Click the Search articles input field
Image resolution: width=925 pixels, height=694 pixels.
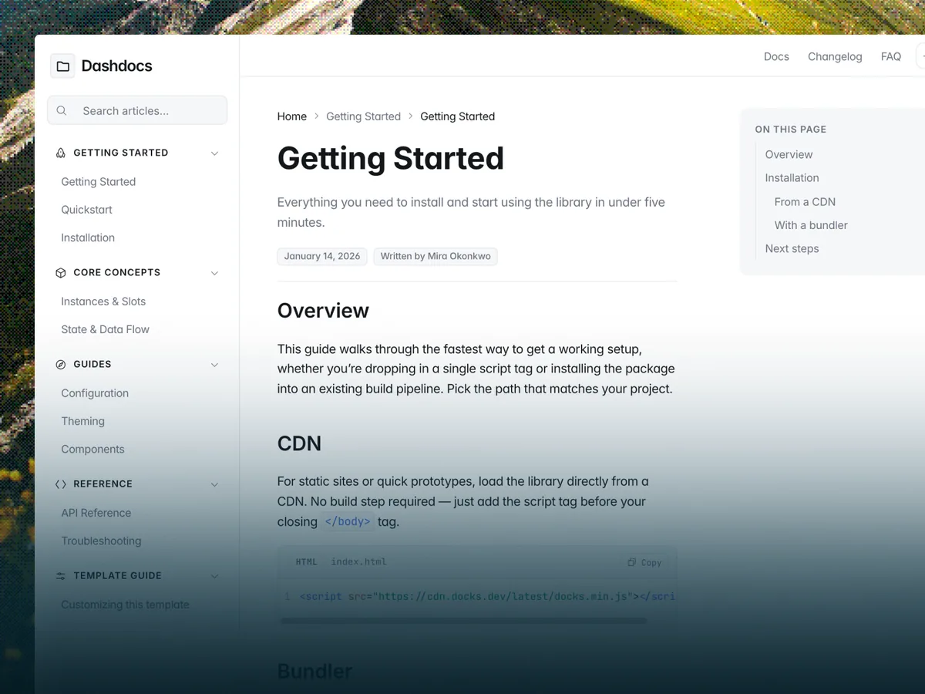tap(137, 110)
